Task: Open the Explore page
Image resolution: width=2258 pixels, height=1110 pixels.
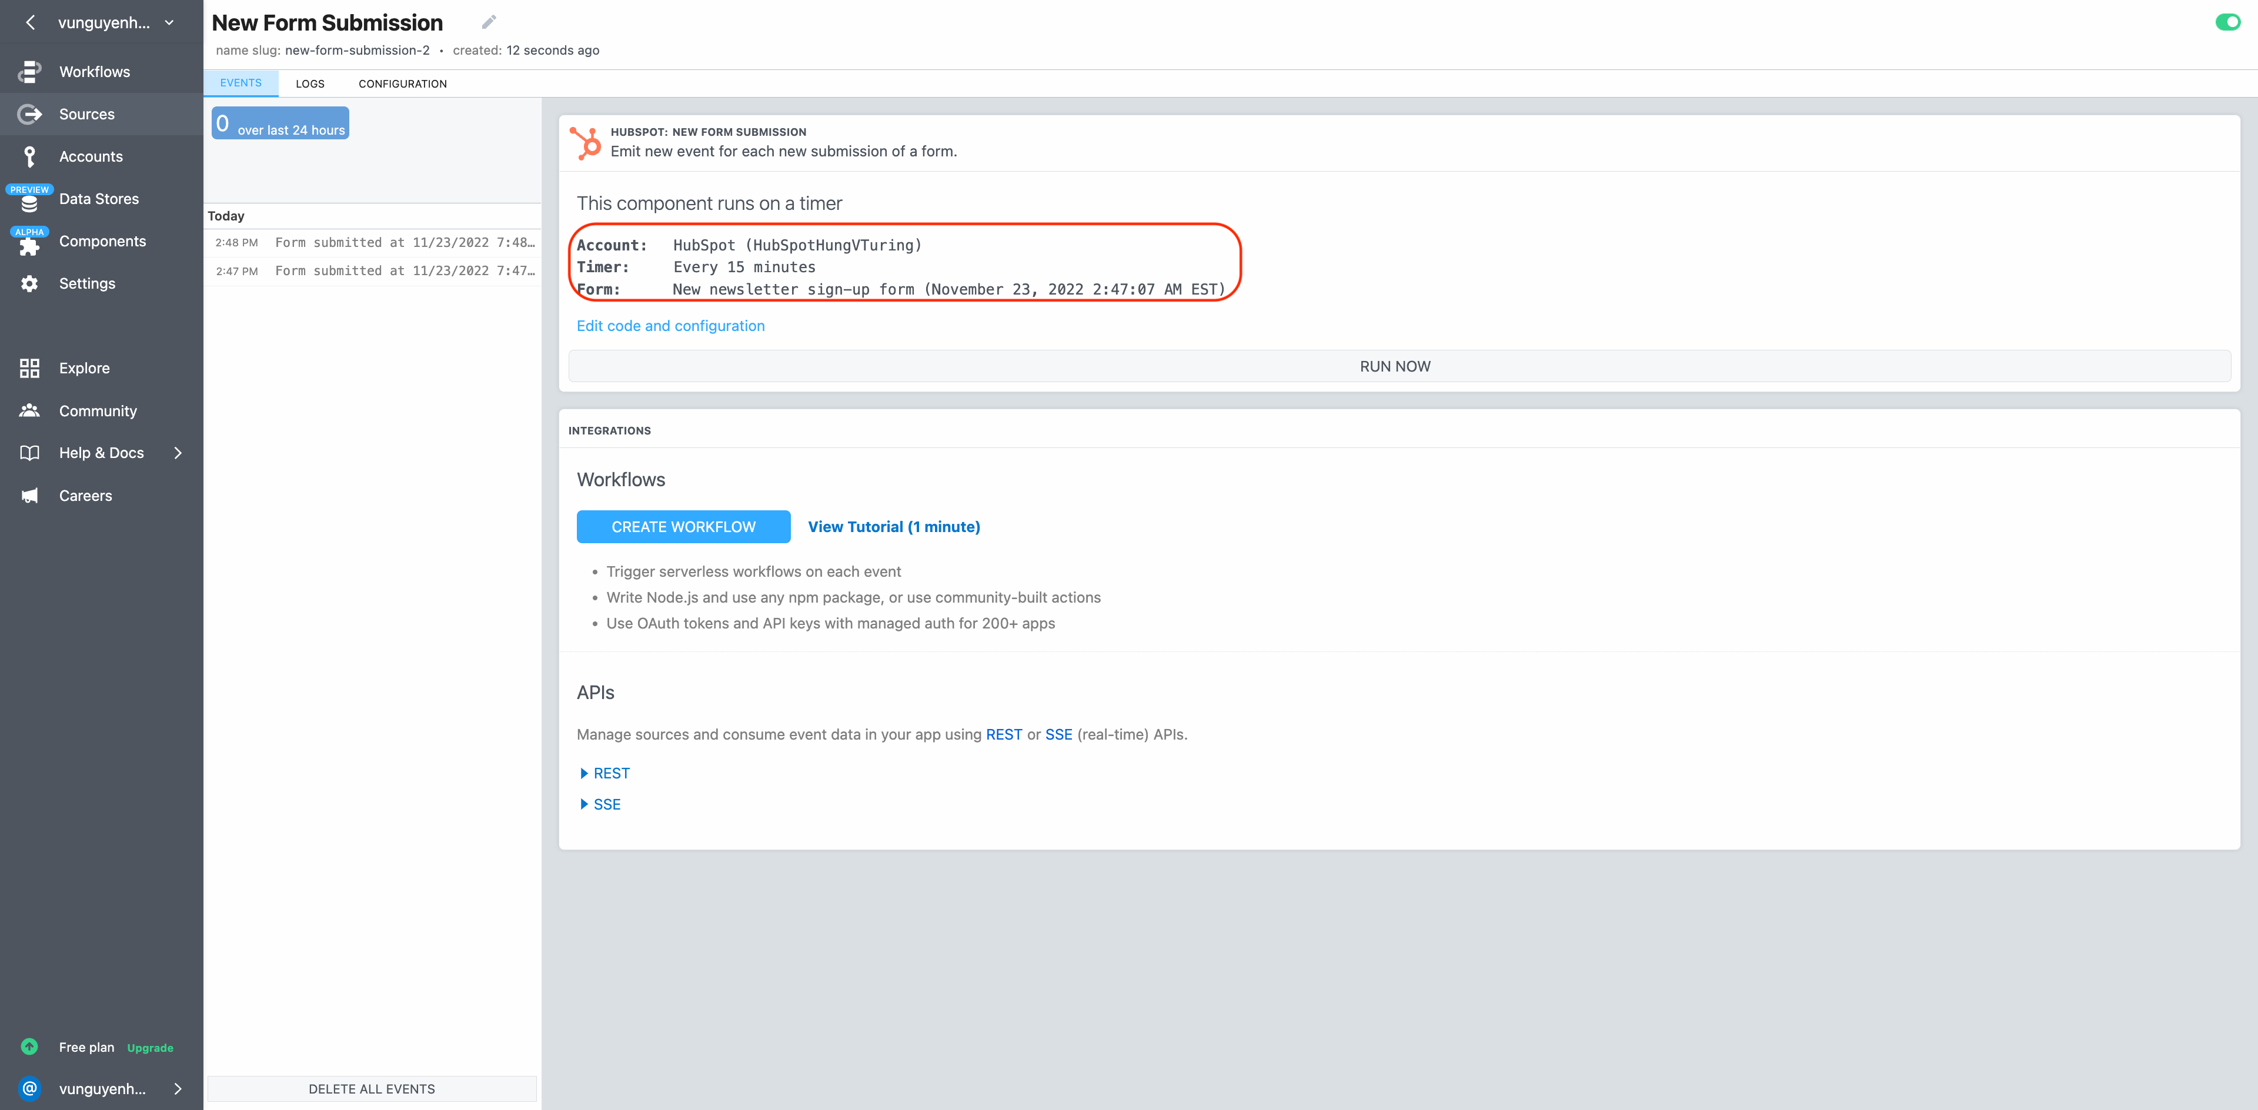Action: 83,368
